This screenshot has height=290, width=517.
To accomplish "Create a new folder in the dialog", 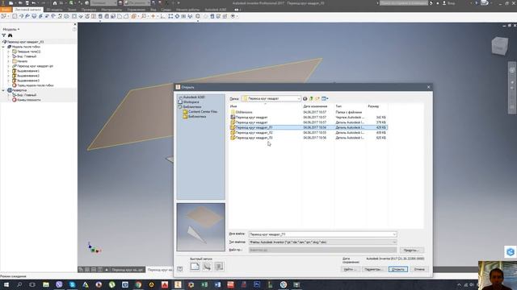I will point(317,98).
